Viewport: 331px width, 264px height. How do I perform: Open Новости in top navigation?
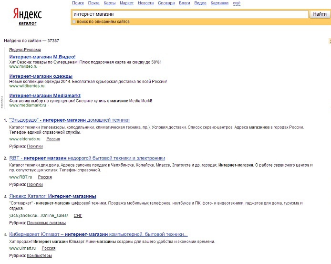[x=145, y=3]
